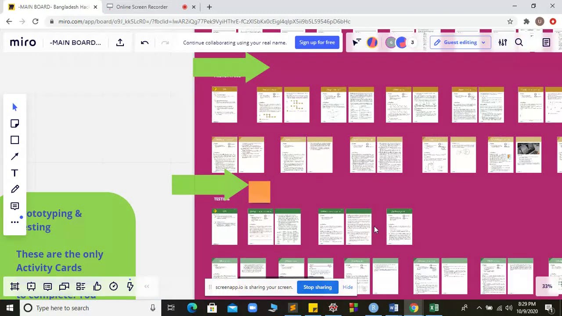562x316 pixels.
Task: Click Sign up for free
Action: (317, 43)
